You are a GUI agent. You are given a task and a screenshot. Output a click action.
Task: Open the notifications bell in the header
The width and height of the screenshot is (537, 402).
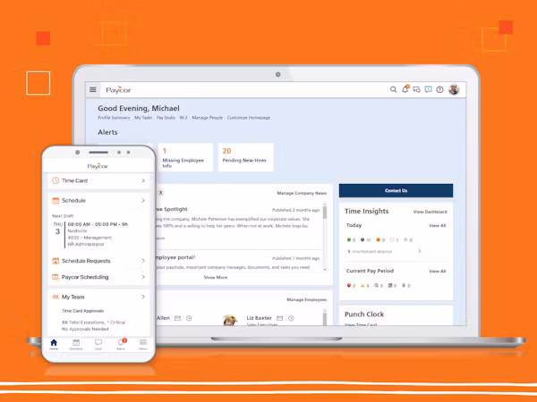tap(405, 89)
